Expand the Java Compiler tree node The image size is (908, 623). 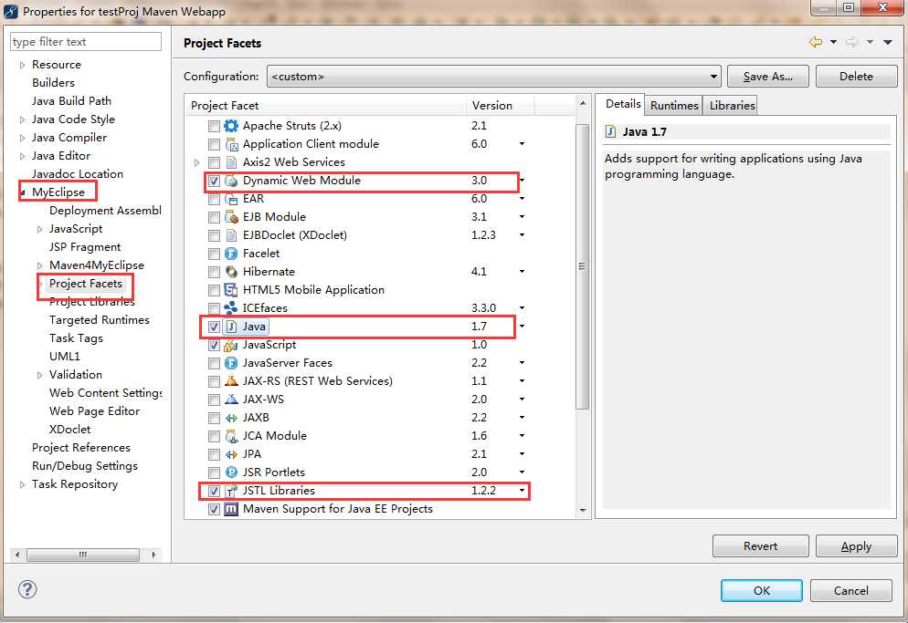tap(23, 138)
